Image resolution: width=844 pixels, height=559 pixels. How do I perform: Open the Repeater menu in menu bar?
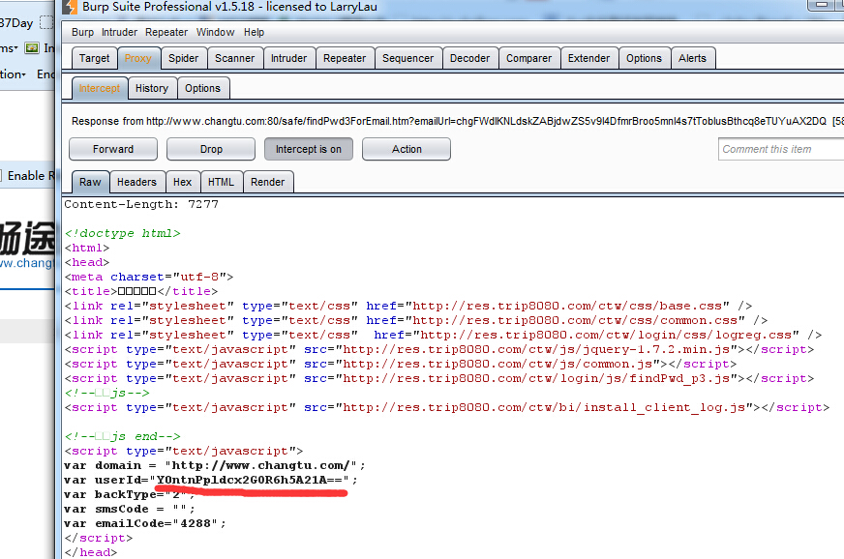click(x=166, y=32)
